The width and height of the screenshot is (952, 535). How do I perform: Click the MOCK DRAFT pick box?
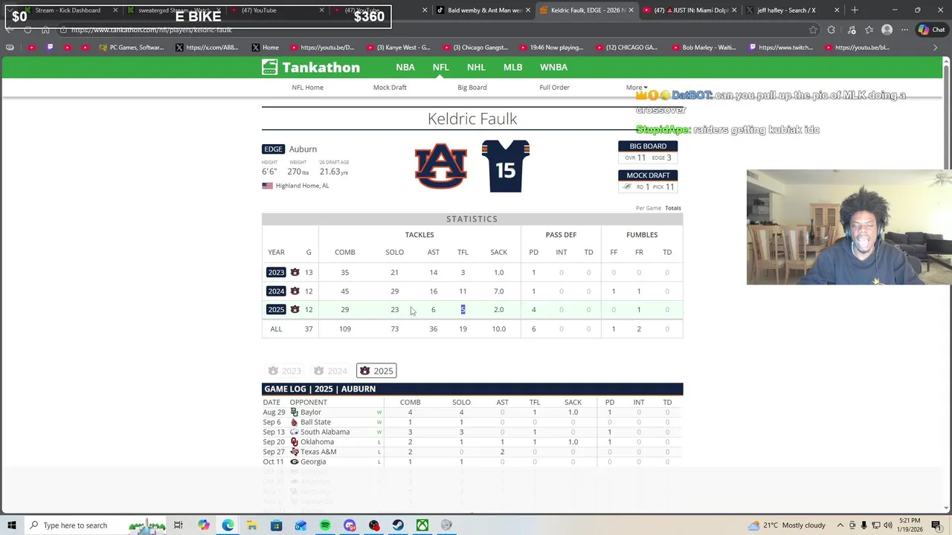click(648, 181)
